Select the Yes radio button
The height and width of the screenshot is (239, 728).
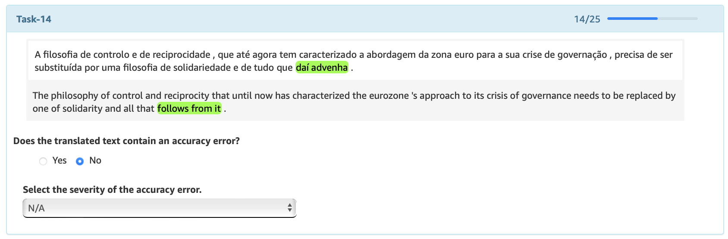(43, 161)
